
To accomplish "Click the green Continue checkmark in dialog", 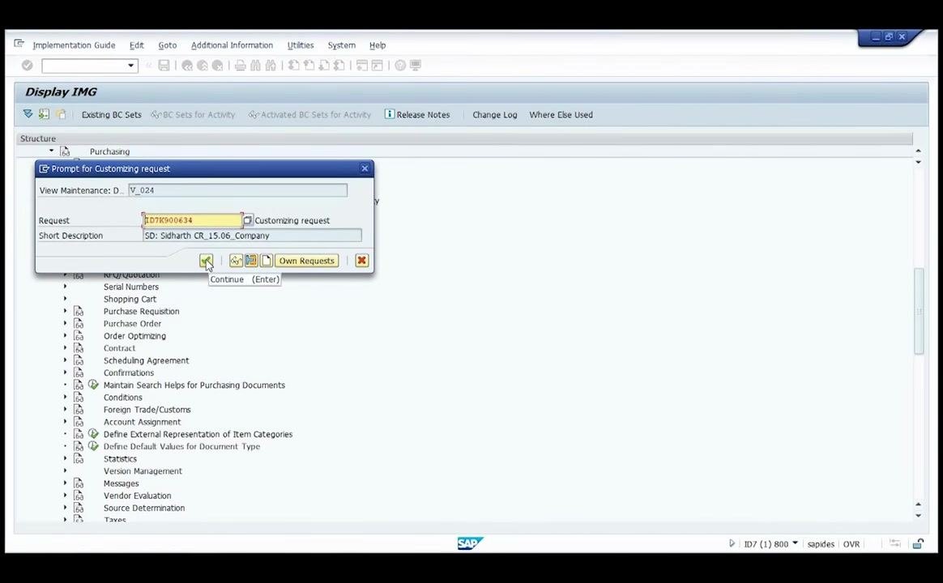I will point(206,260).
